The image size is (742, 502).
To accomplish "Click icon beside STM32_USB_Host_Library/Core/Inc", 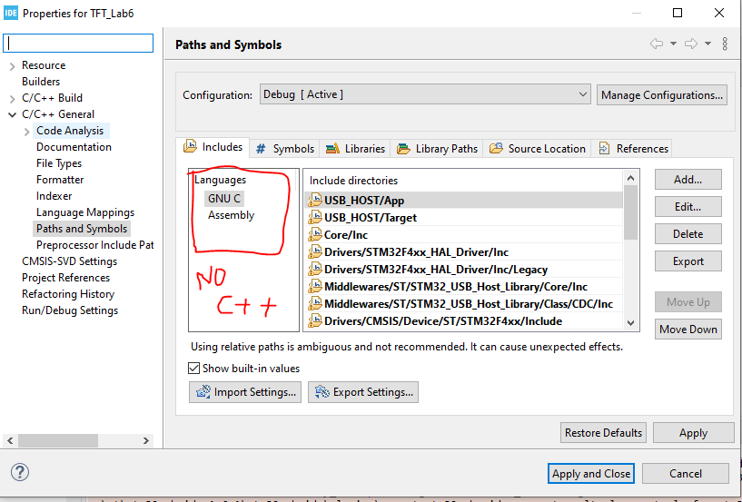I will click(x=314, y=286).
